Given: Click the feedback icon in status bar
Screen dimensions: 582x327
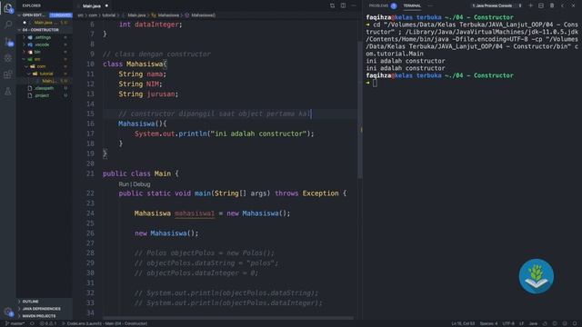Looking at the screenshot, I should coord(565,323).
